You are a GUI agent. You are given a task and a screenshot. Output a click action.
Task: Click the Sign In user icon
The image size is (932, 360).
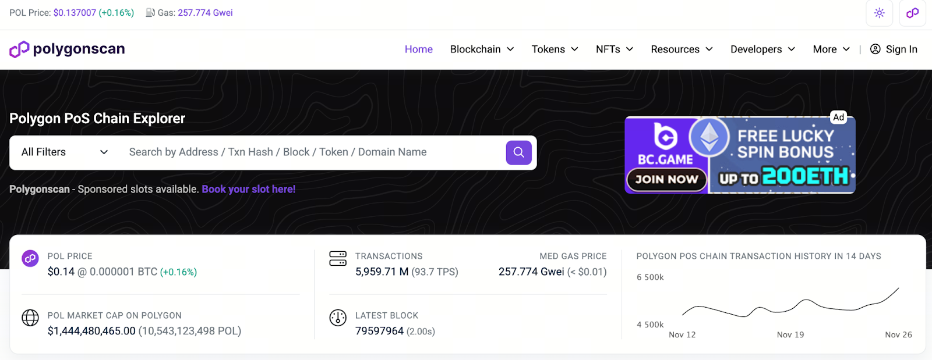click(875, 49)
